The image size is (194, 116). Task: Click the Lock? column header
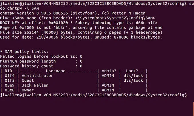[x=133, y=71]
